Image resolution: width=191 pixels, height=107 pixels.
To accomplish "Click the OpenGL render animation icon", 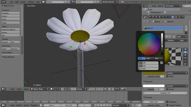I will coord(125,89).
